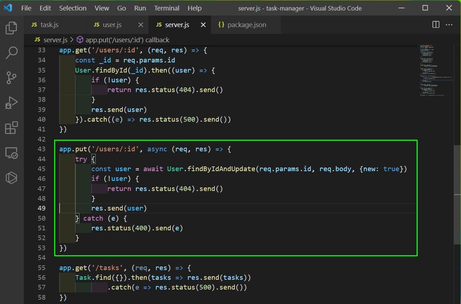Open editor More Actions ellipsis menu

(449, 25)
